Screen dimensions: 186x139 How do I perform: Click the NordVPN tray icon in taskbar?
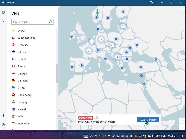point(109,136)
